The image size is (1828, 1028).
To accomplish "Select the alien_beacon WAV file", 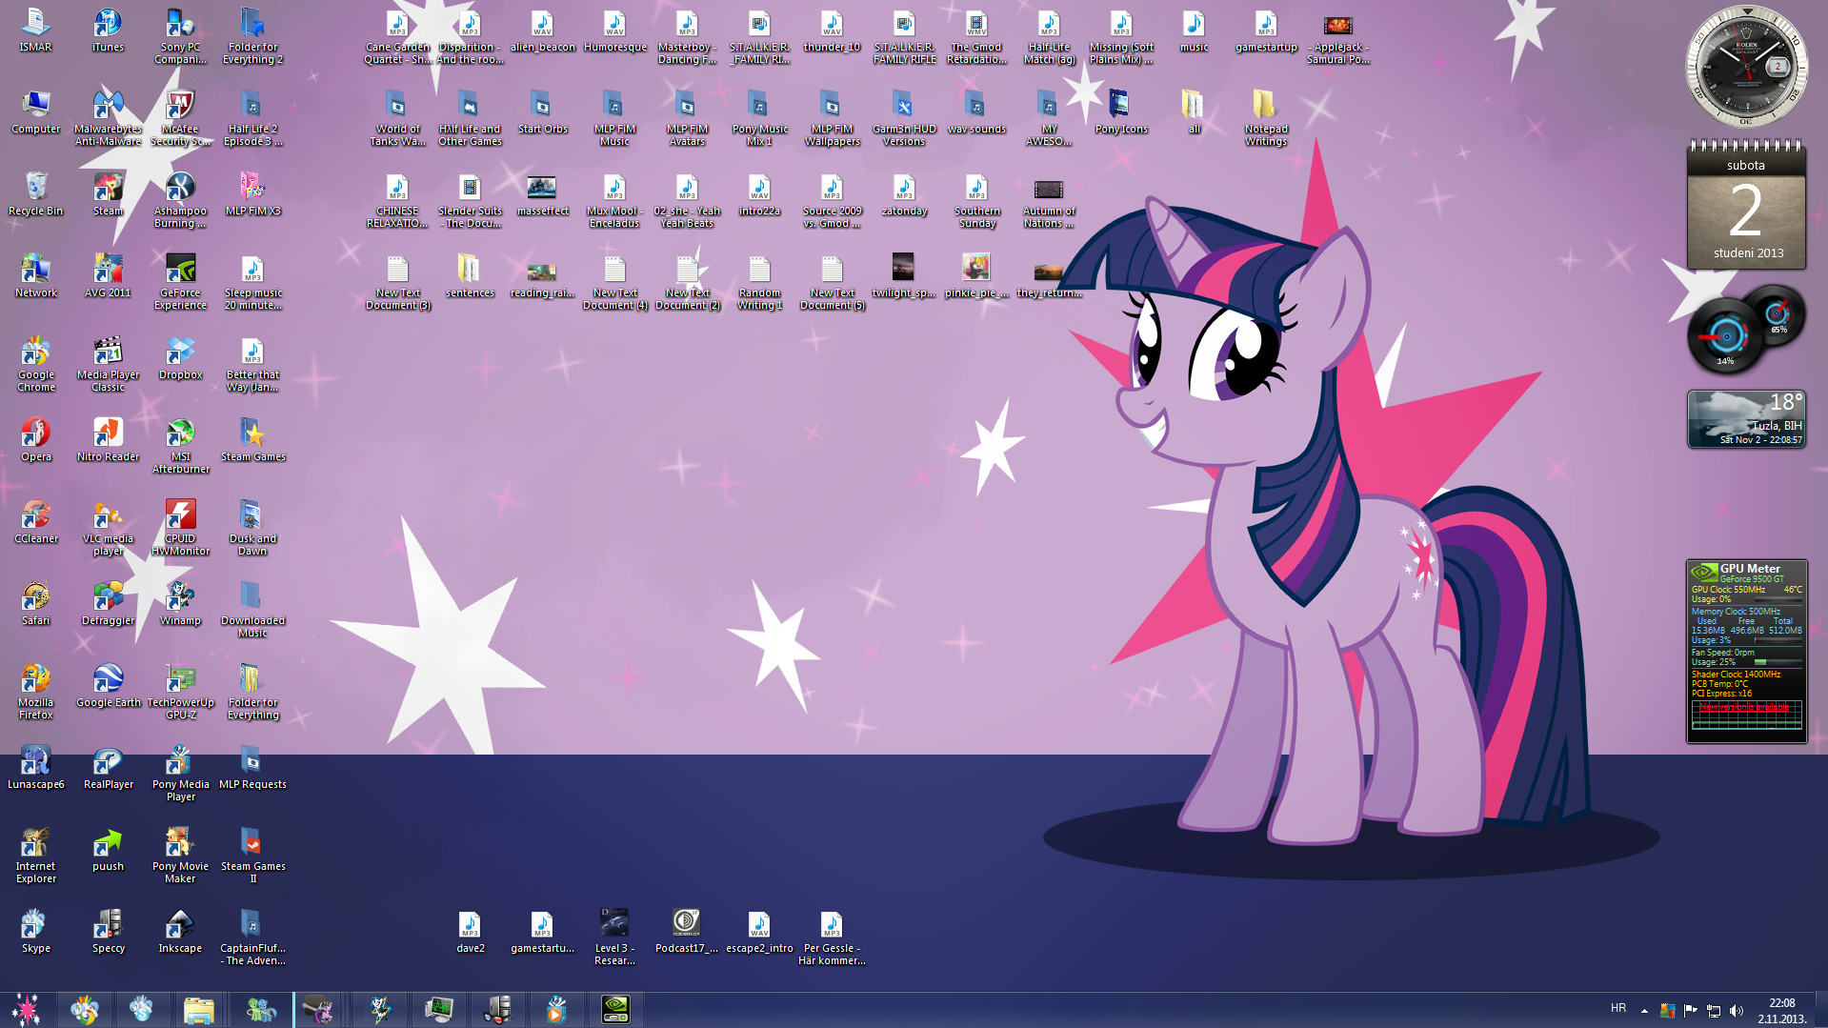I will (x=542, y=31).
